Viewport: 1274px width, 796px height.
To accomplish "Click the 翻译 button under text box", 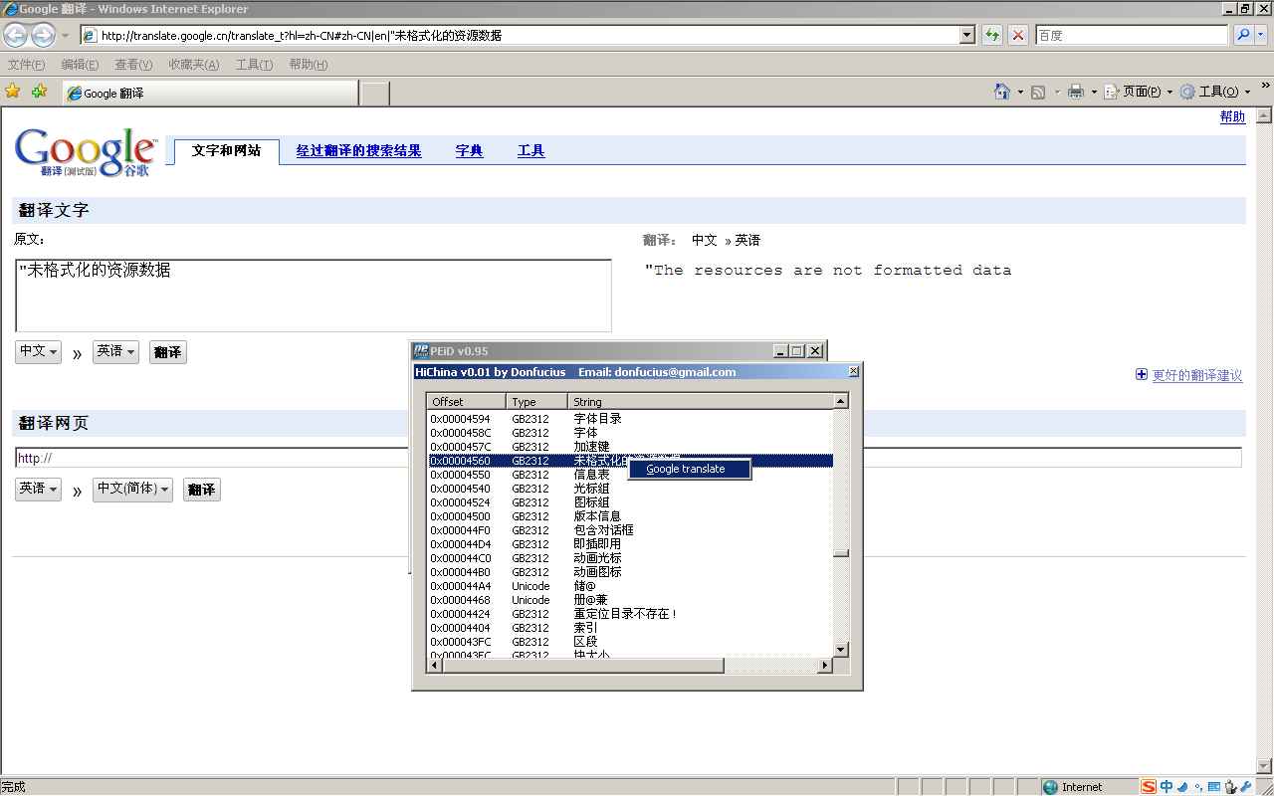I will [x=167, y=352].
